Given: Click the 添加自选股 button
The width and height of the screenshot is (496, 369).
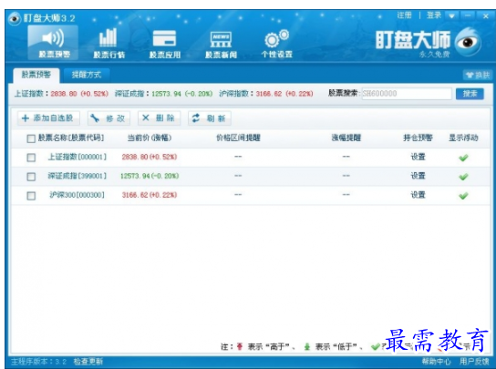Looking at the screenshot, I should (48, 118).
